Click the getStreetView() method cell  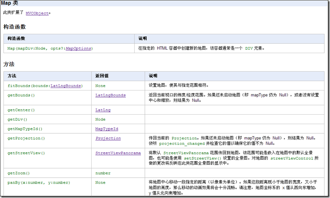[x=48, y=158]
